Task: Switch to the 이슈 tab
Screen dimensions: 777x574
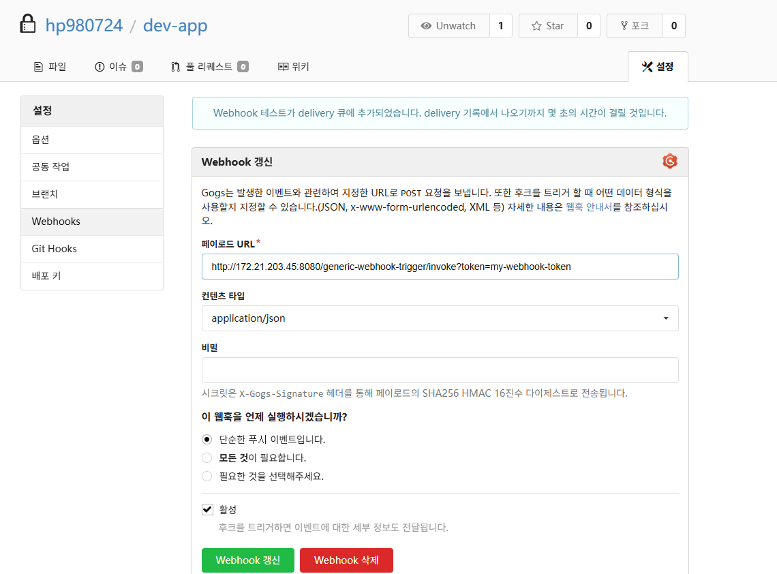Action: 119,66
